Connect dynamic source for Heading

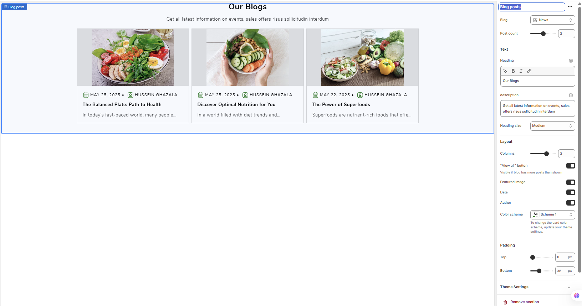[571, 61]
